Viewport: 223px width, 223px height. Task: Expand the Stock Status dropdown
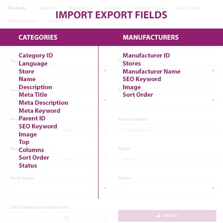click(x=59, y=188)
